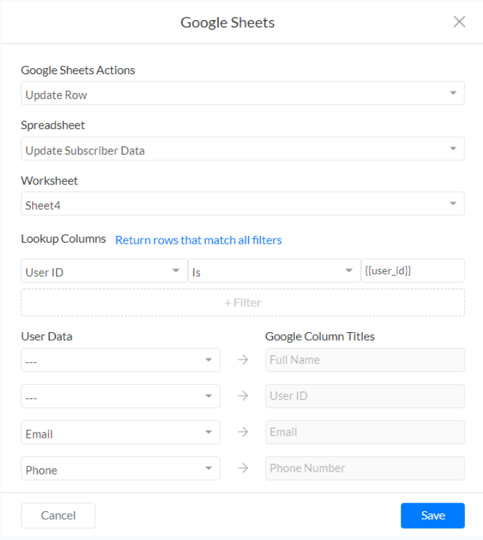Open User Data dropdown for Full Name
The image size is (483, 540).
tap(120, 360)
